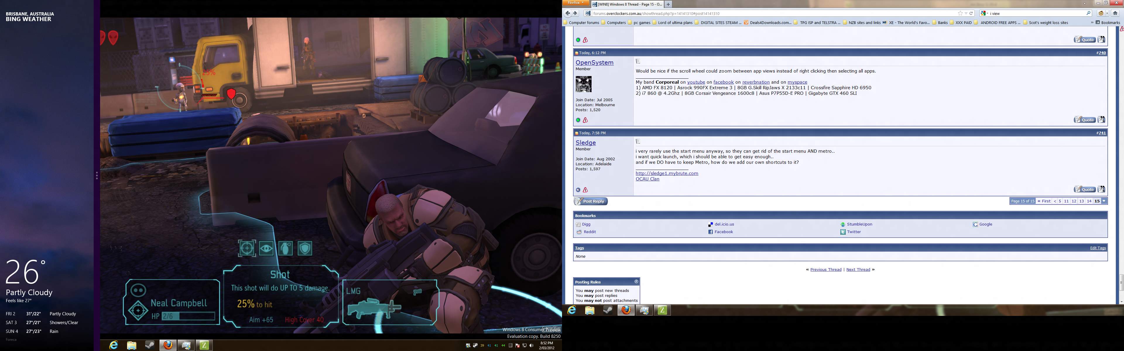Open sledge1.mybrute.com signature link
Viewport: 1124px width, 351px height.
tap(667, 173)
